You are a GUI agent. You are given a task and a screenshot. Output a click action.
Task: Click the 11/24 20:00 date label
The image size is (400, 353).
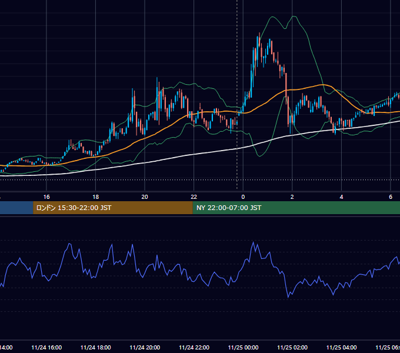pyautogui.click(x=145, y=347)
